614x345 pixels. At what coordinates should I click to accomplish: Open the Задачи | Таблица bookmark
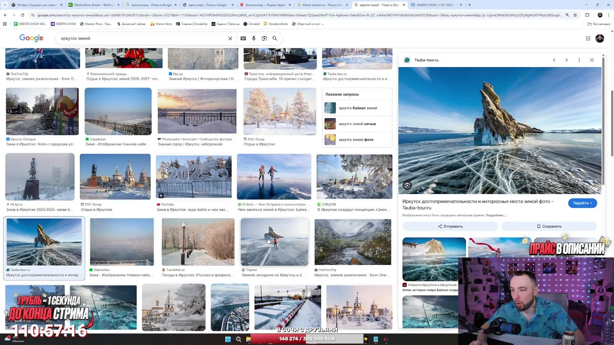[x=225, y=23]
